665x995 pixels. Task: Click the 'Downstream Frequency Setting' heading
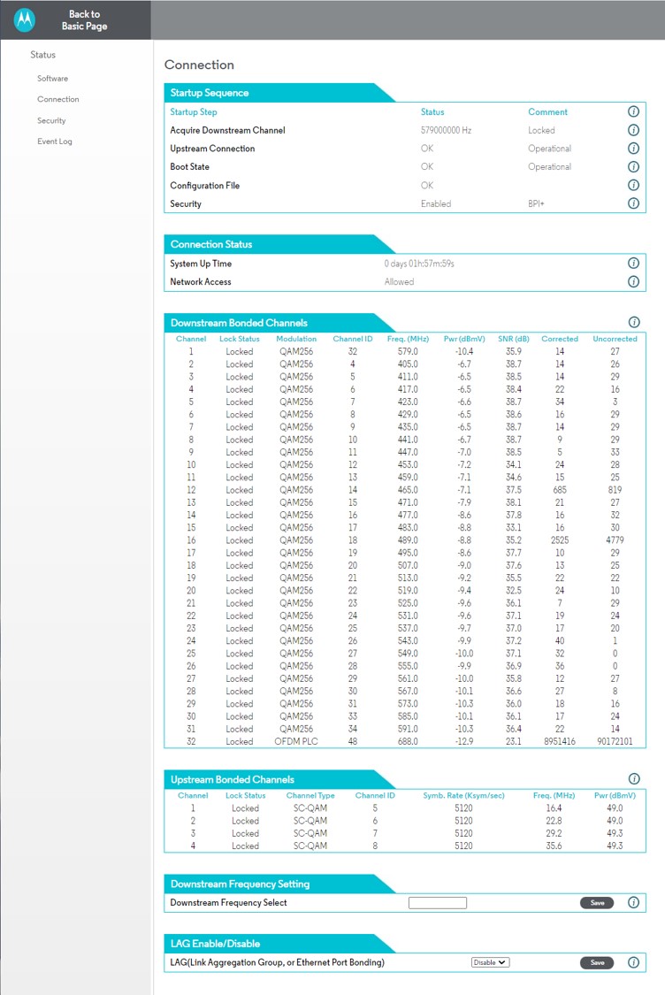(240, 884)
